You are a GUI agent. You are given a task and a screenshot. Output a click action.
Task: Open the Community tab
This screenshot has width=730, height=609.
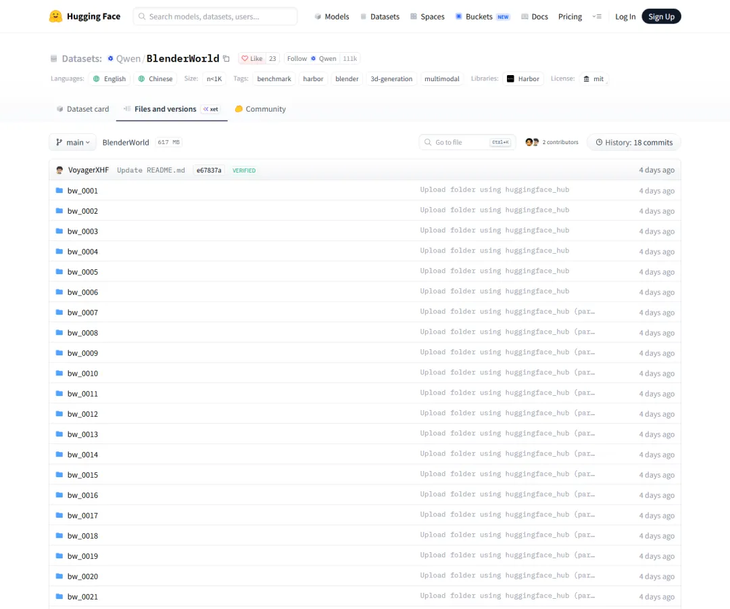[x=260, y=109]
